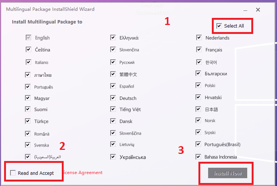Screen dimensions: 277x186
Task: Uncheck the Korean 한국어 checkbox
Action: click(199, 62)
